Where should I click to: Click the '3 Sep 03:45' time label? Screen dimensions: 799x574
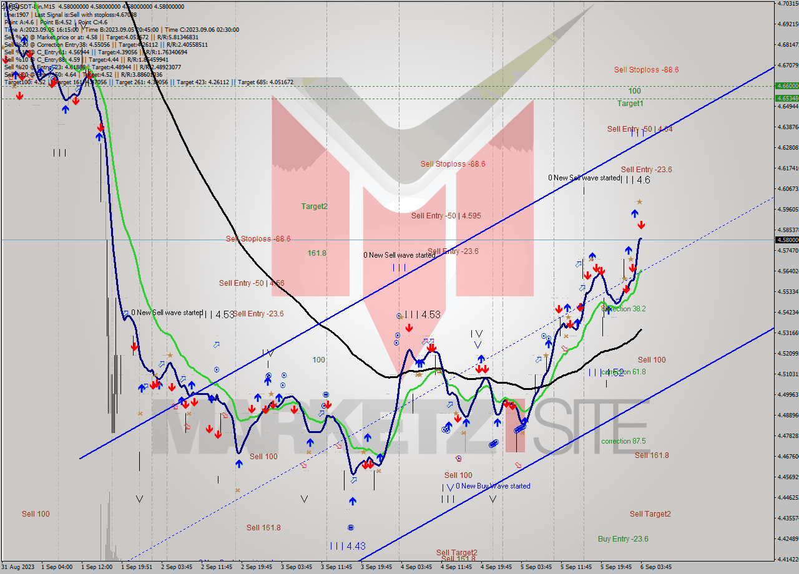296,567
